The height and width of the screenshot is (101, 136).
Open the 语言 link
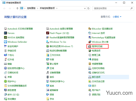tap(52, 95)
